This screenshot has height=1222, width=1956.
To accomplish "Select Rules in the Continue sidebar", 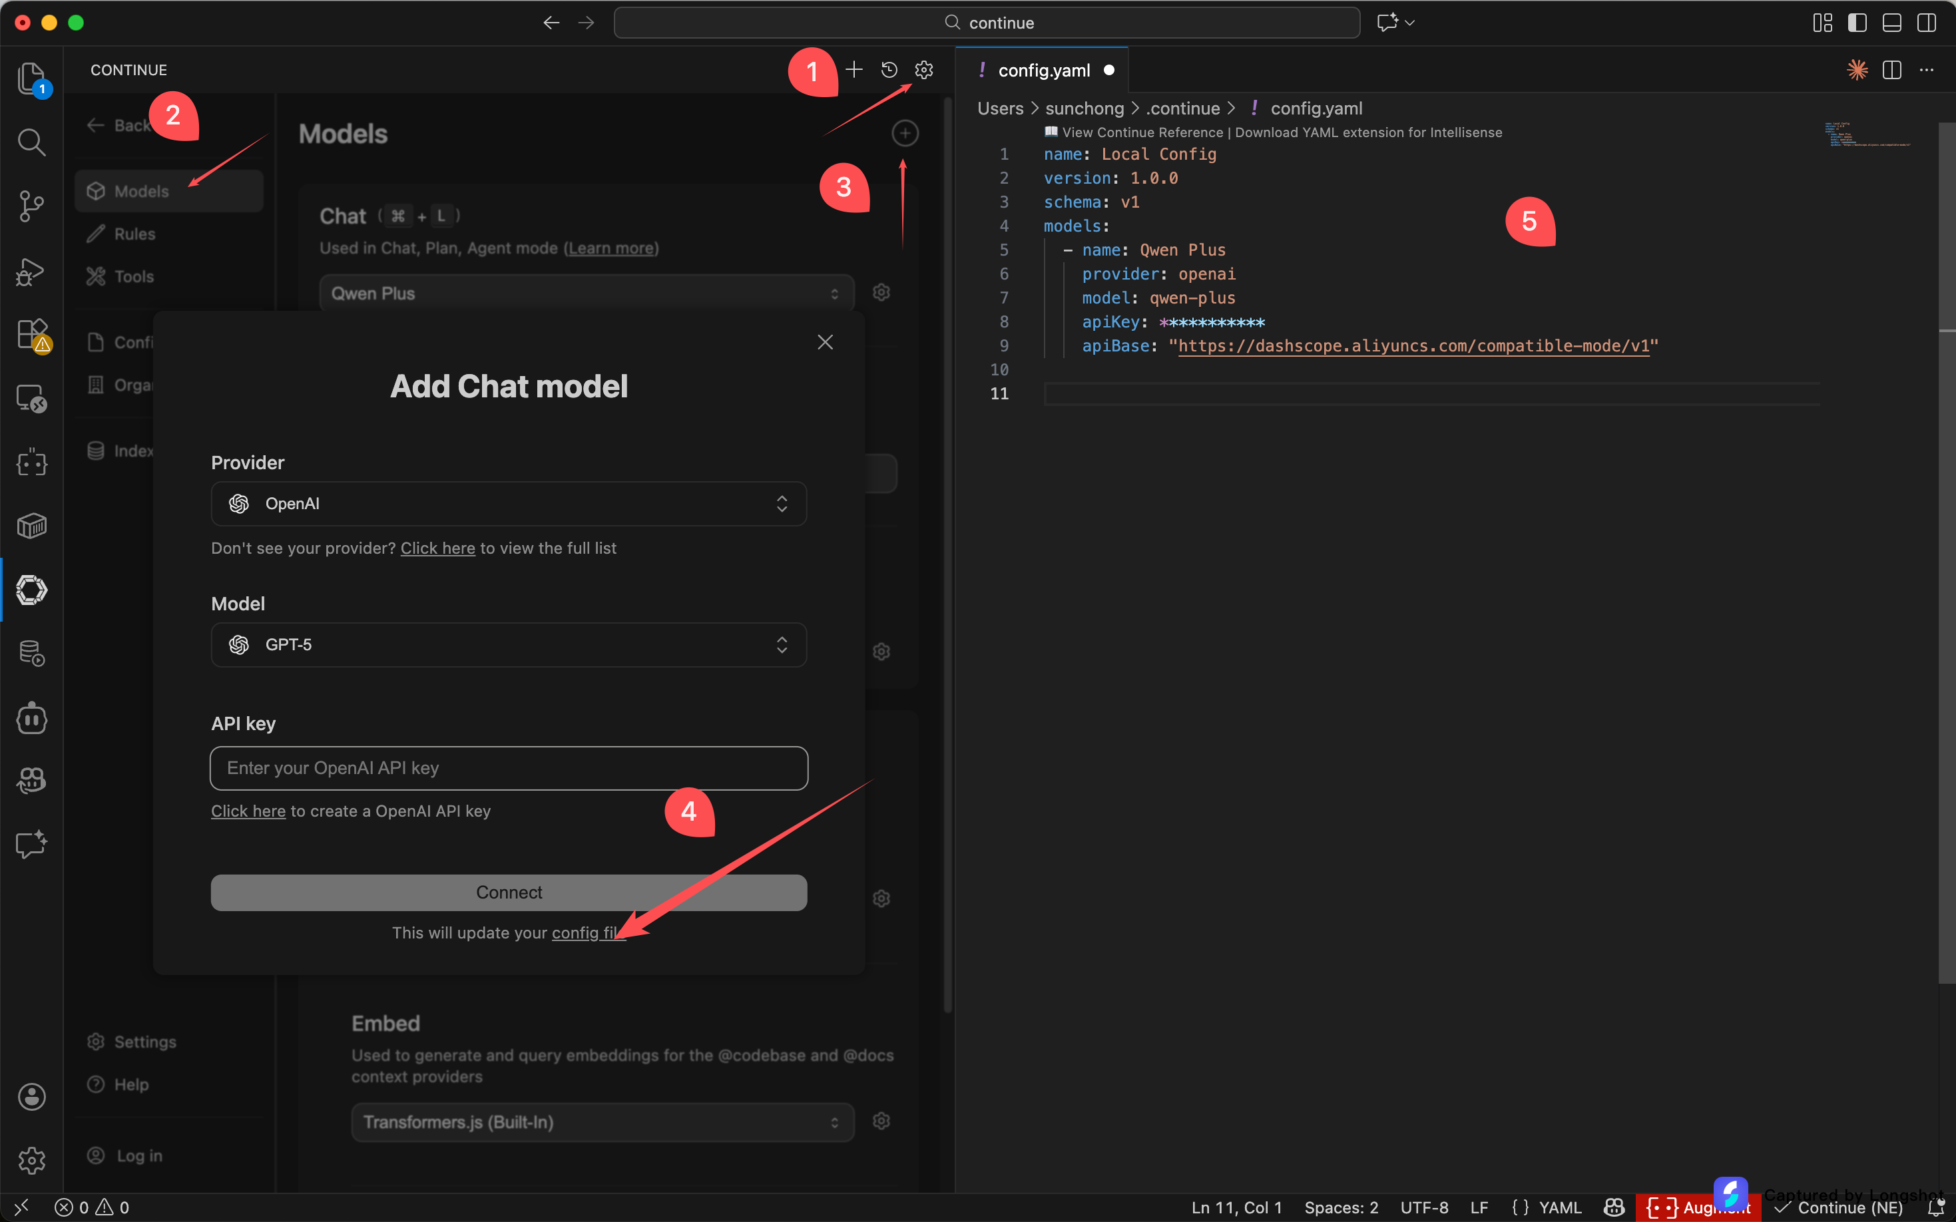I will pyautogui.click(x=134, y=234).
